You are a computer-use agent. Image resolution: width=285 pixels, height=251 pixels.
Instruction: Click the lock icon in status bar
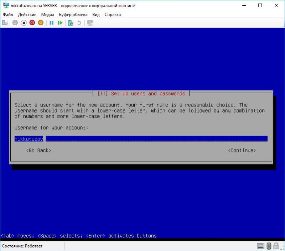tap(276, 246)
